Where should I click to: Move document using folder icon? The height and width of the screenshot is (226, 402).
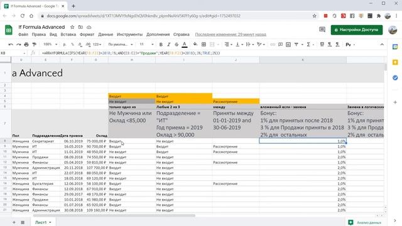click(80, 27)
